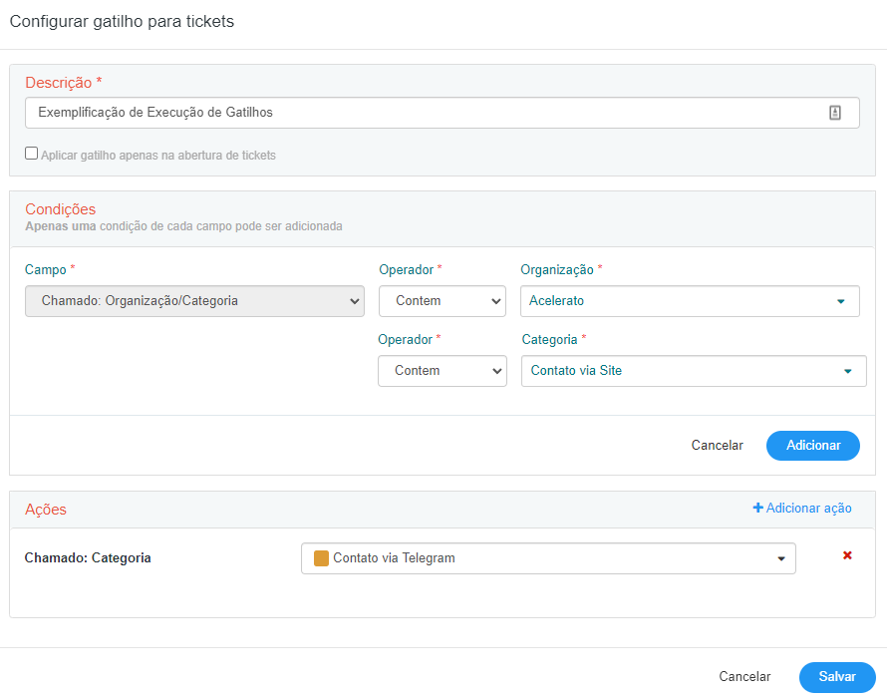Click the bottom Cancelar button

click(x=744, y=677)
